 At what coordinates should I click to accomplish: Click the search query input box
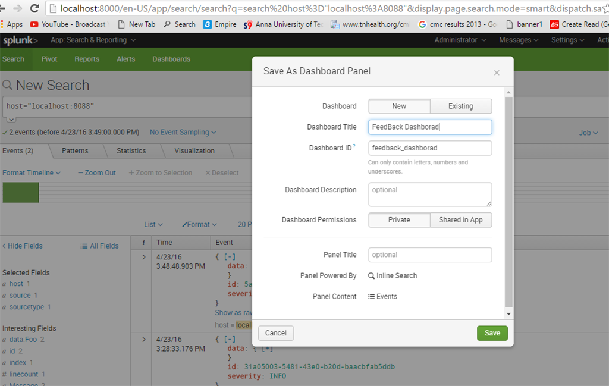[x=128, y=106]
